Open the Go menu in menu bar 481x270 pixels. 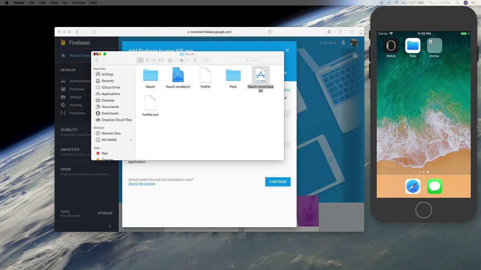point(65,3)
